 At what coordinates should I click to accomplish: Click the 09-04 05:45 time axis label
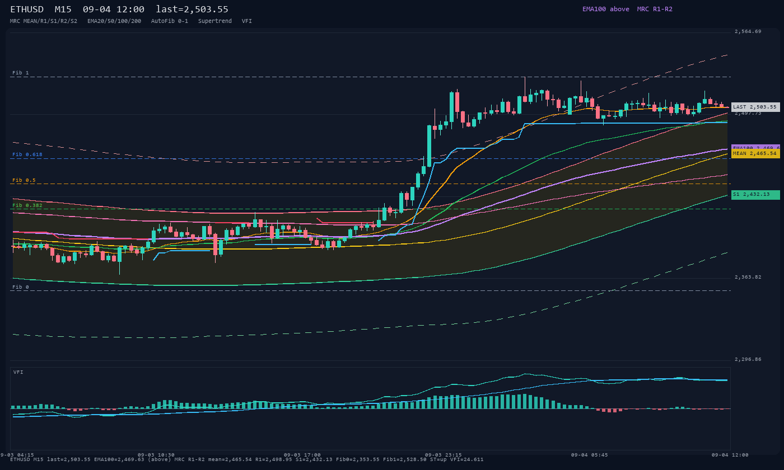590,455
